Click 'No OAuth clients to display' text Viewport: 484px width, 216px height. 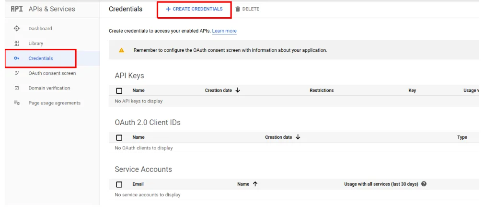click(144, 148)
